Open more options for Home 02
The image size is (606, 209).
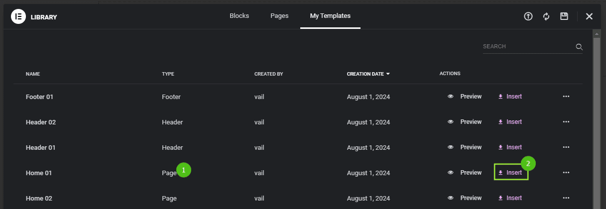(x=566, y=198)
